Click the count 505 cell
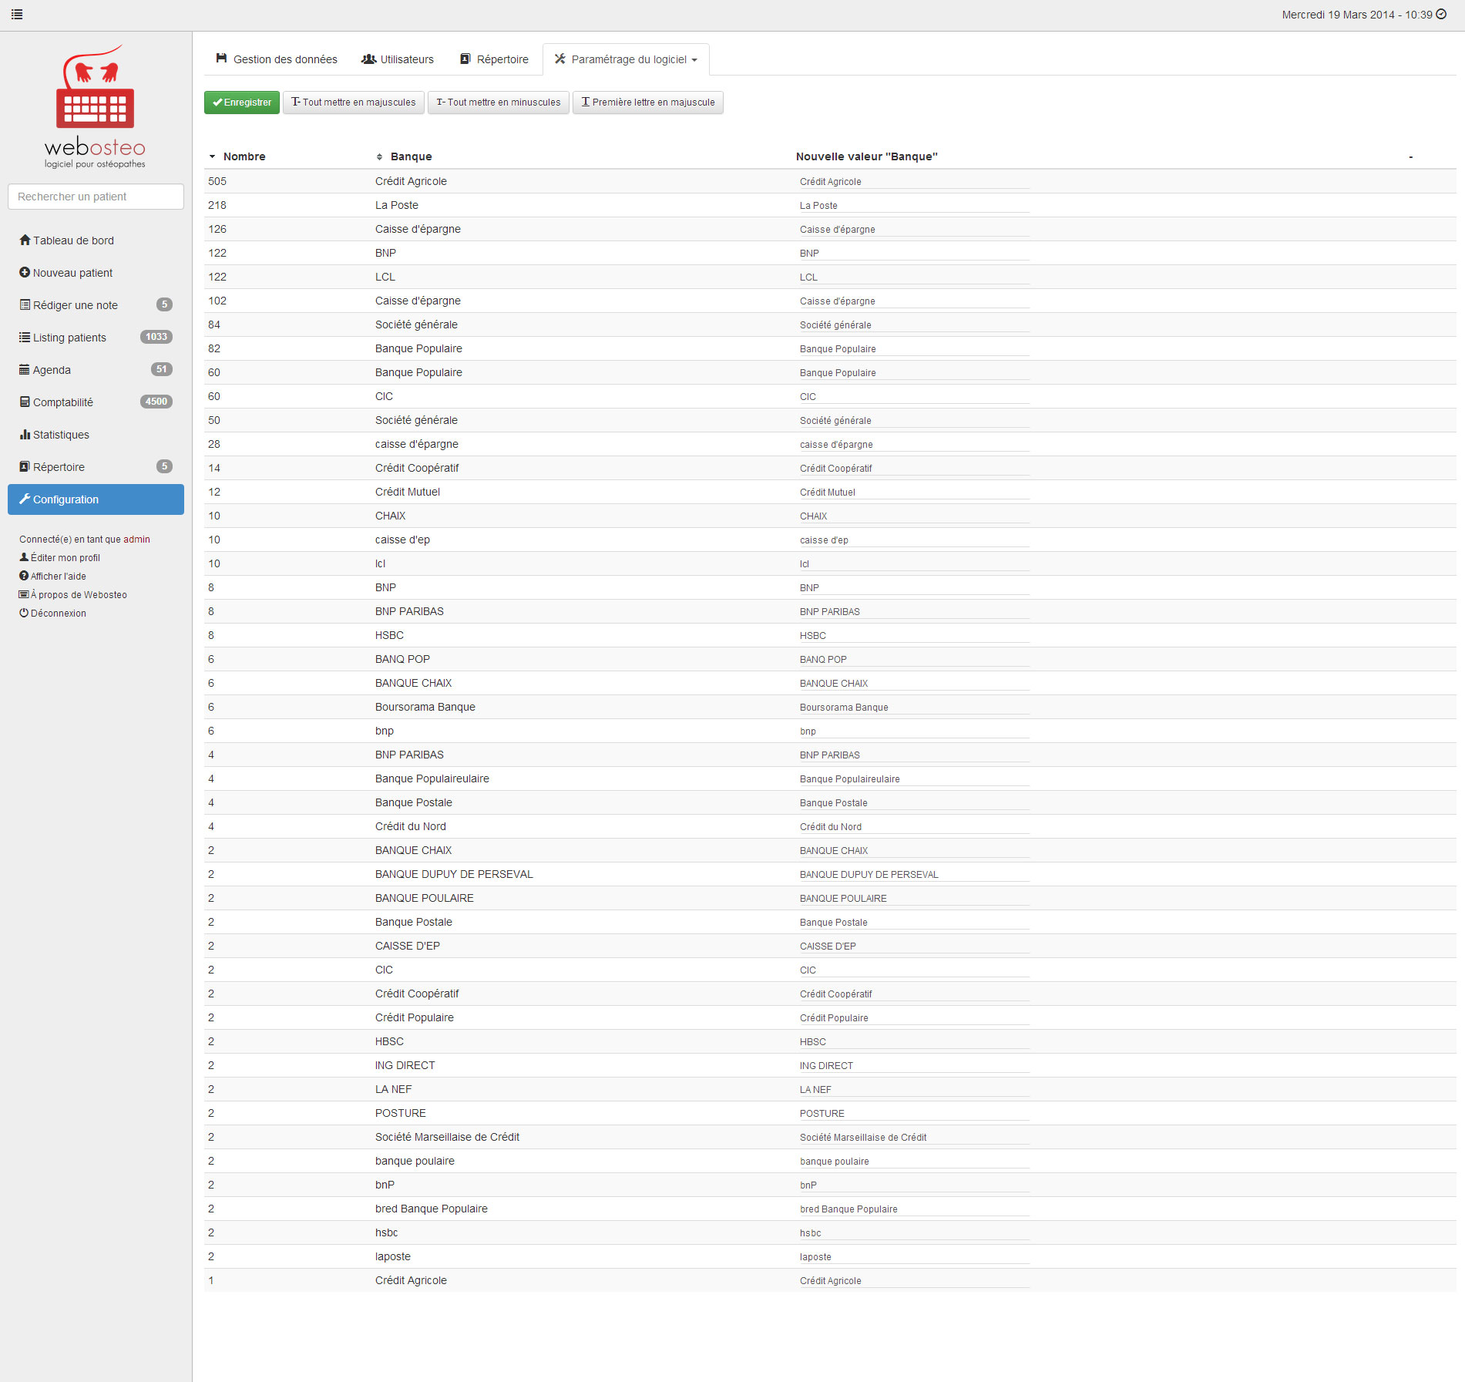 click(217, 181)
